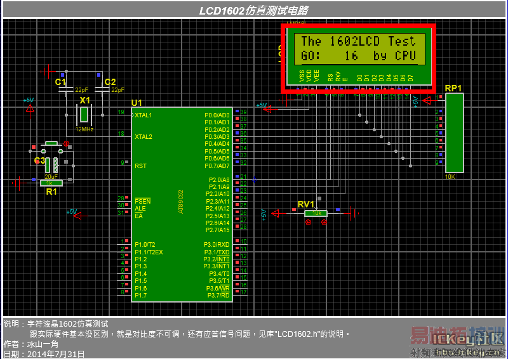Click the AT89C52 part name inside U1
This screenshot has width=508, height=359.
[181, 202]
